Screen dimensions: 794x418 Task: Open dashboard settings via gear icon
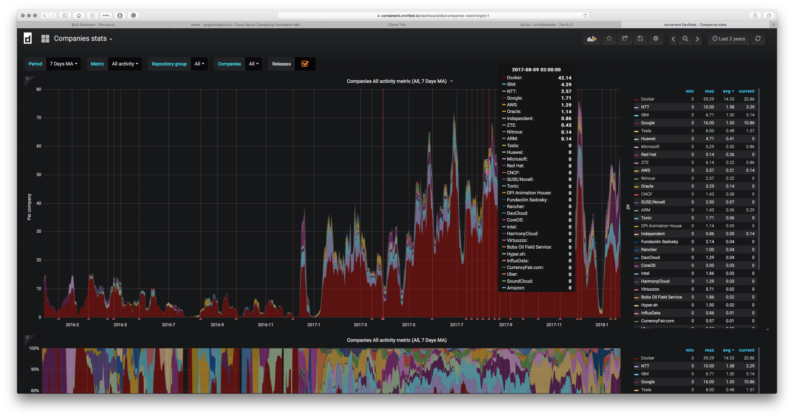[655, 39]
